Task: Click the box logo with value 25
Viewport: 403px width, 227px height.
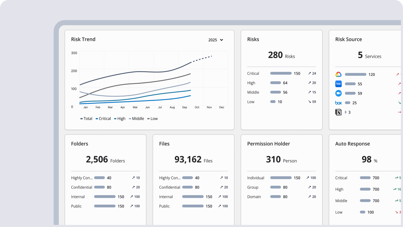Action: coord(339,103)
